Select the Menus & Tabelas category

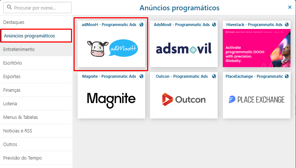[x=36, y=117]
